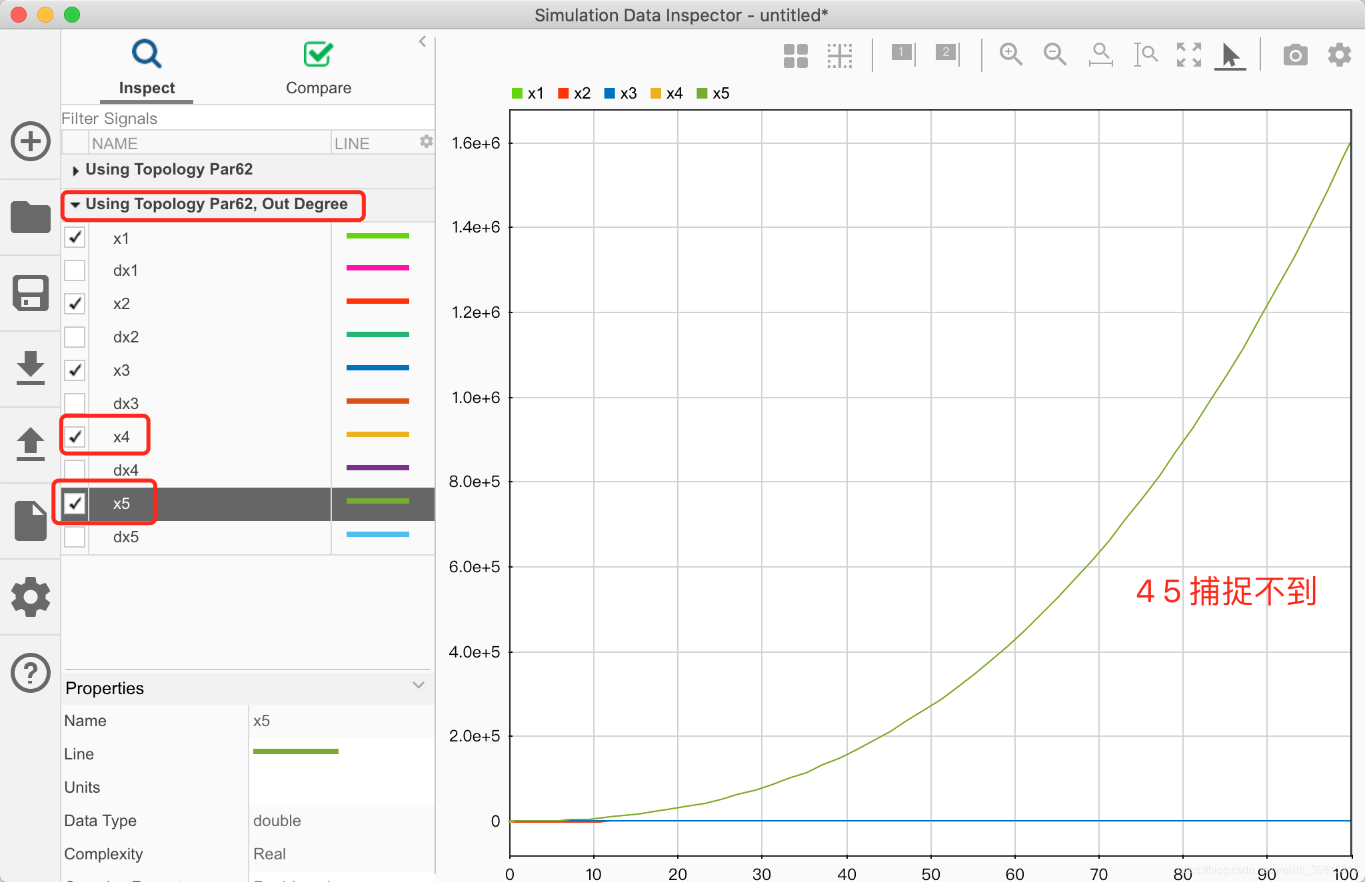Image resolution: width=1365 pixels, height=882 pixels.
Task: Collapse the Out Degree run group
Action: click(75, 205)
